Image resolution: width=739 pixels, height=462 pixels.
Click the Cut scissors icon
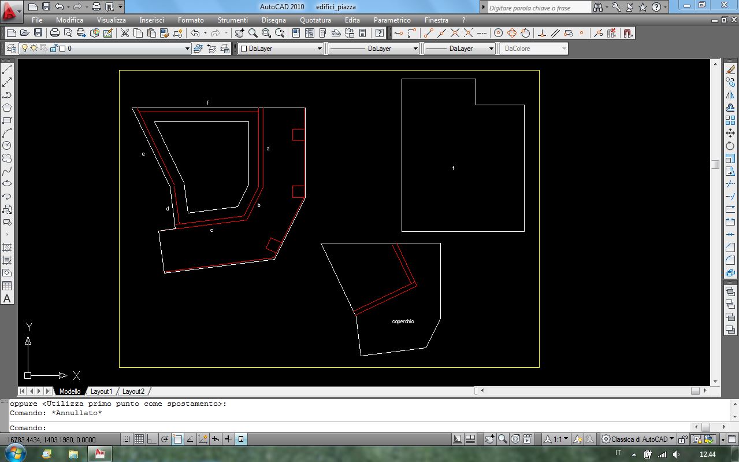[124, 33]
